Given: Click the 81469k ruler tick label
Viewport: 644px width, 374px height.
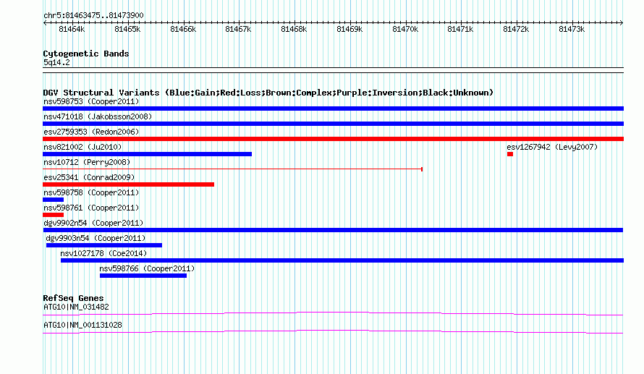Looking at the screenshot, I should coord(349,29).
